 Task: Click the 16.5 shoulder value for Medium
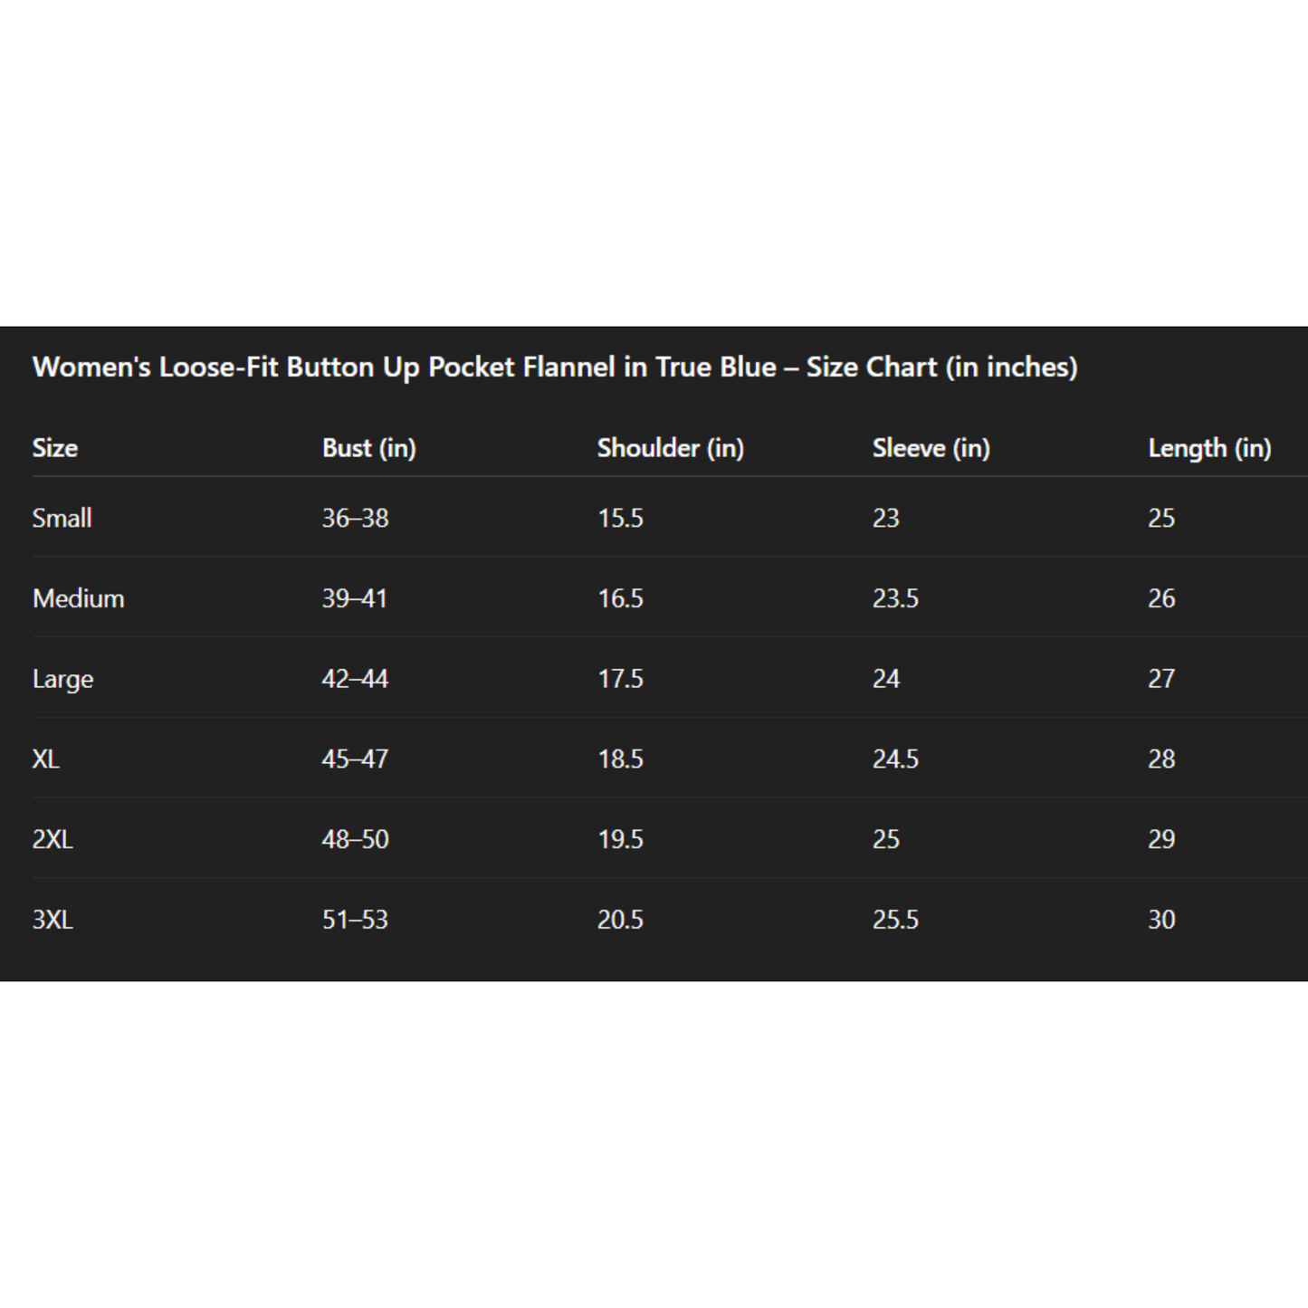click(621, 598)
